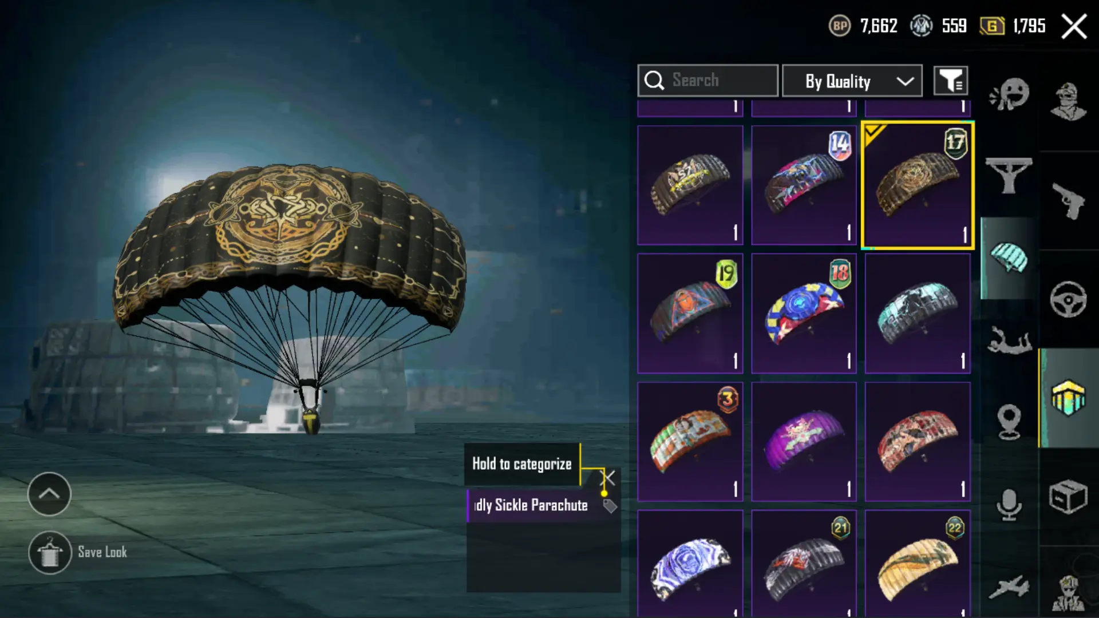
Task: Open the crate box inventory icon
Action: [x=1068, y=497]
